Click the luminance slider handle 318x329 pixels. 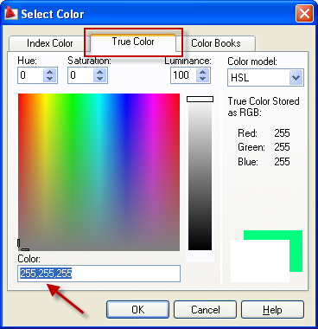point(200,100)
